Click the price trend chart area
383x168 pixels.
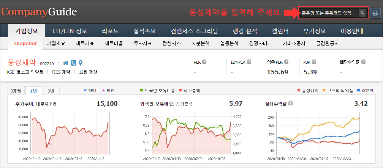[70, 133]
